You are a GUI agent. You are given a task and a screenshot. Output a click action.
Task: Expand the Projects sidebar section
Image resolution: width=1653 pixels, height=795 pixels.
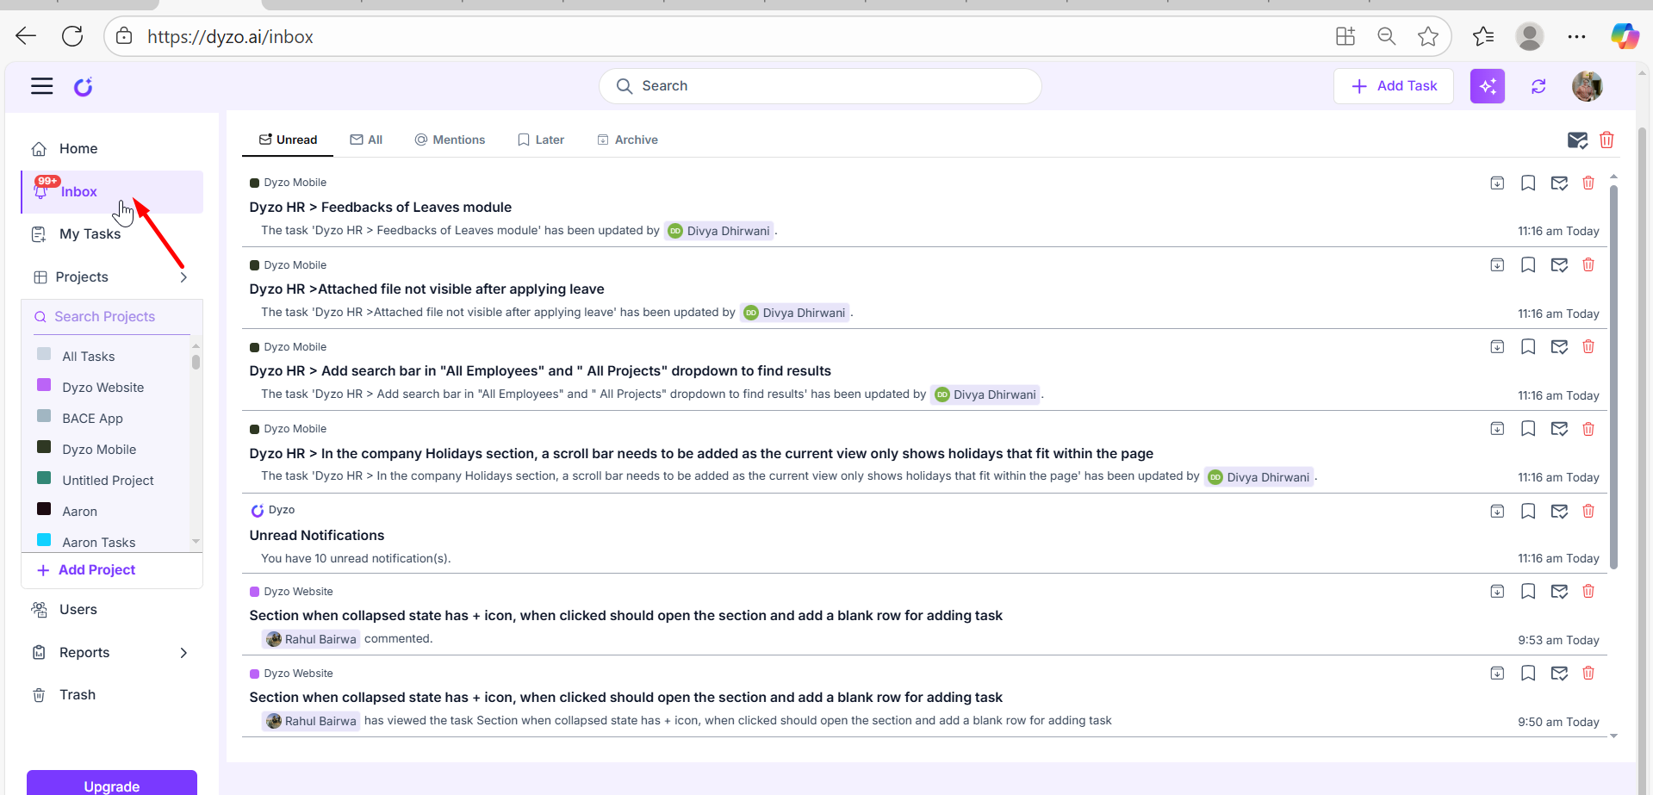click(183, 277)
